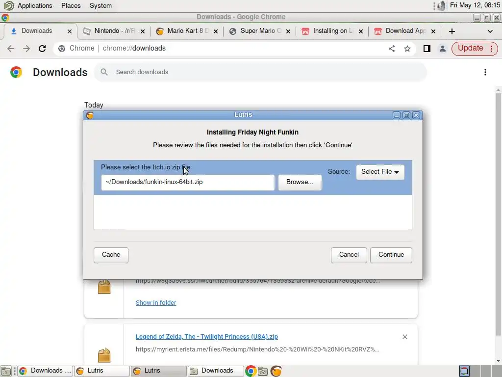Close the Nintendo Reddit tab
502x377 pixels.
pos(143,31)
